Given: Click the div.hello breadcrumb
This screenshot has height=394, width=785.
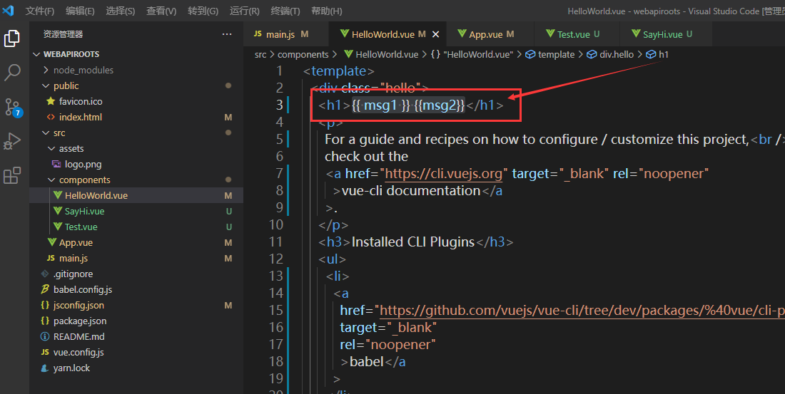Looking at the screenshot, I should [616, 54].
